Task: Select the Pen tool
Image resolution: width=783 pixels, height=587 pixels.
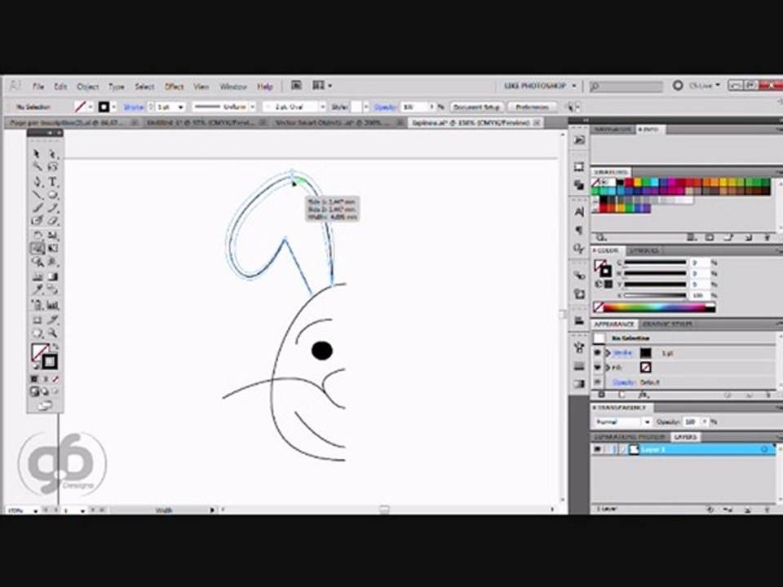Action: coord(37,181)
